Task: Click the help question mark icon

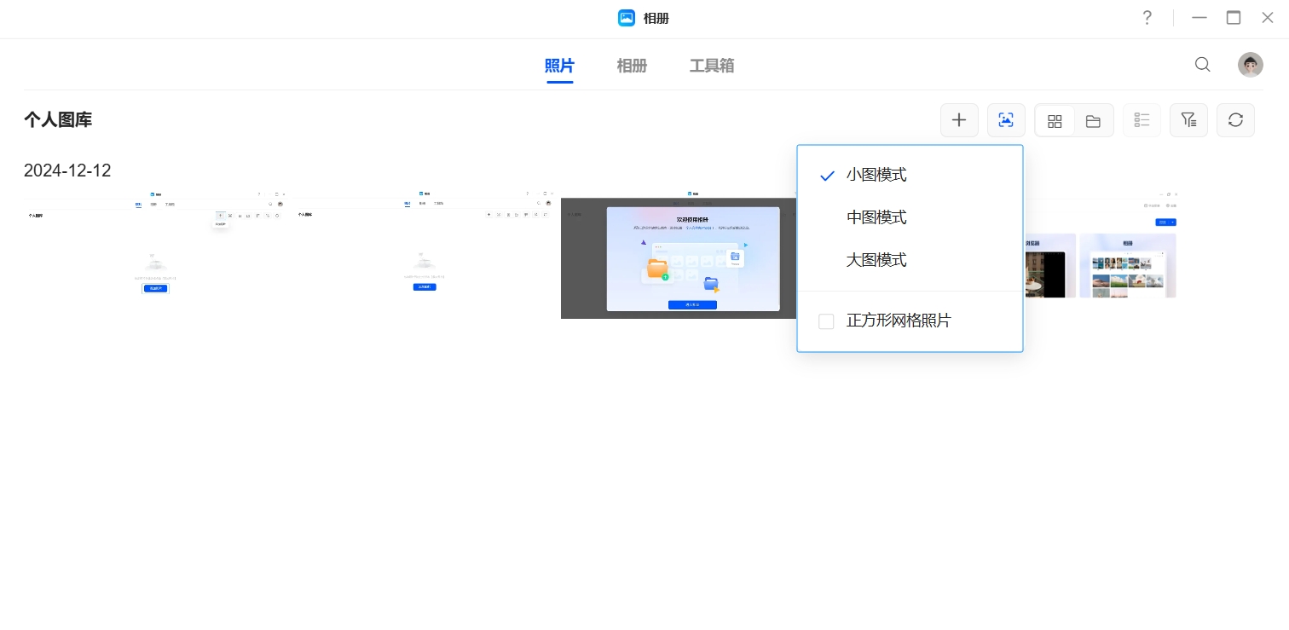Action: click(1147, 18)
